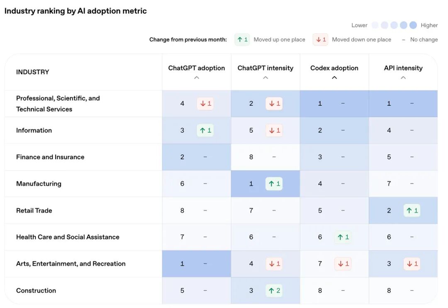Image resolution: width=448 pixels, height=308 pixels.
Task: Click Retail Trade API intensity rank 2
Action: coord(389,210)
